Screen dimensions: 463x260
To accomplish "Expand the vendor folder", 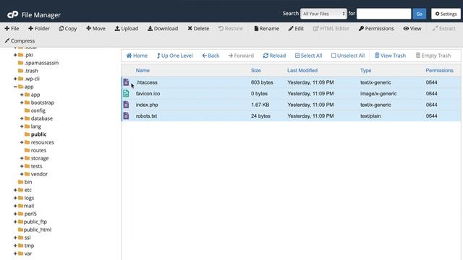I will [x=22, y=174].
